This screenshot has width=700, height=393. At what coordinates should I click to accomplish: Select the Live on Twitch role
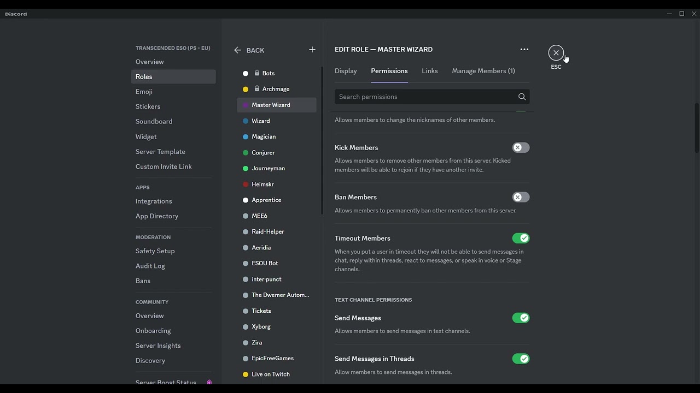pos(277,374)
